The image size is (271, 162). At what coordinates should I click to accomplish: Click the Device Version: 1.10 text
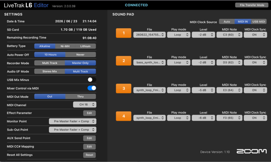coord(215,152)
